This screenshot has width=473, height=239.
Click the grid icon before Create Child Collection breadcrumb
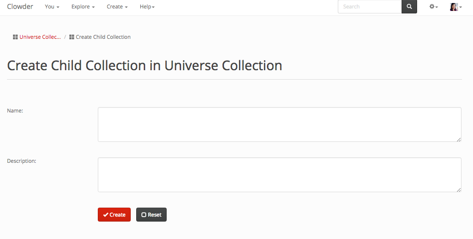pyautogui.click(x=72, y=37)
